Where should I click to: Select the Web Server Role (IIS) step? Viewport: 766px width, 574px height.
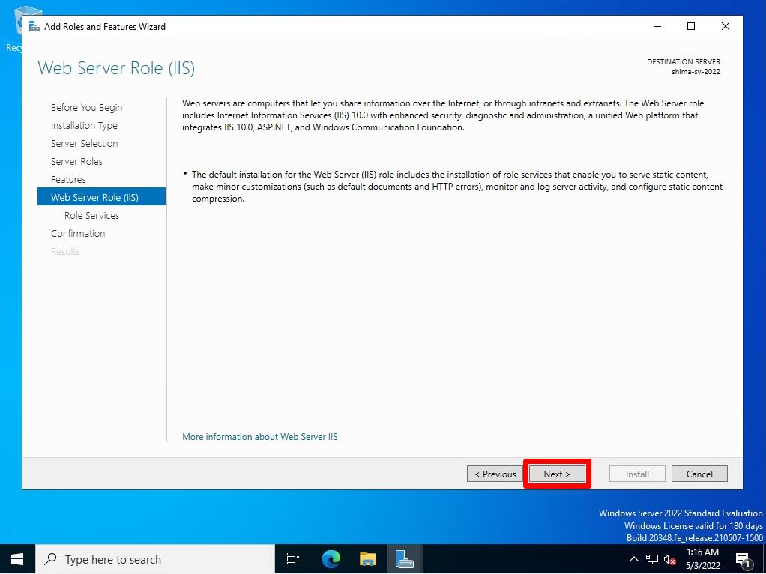[102, 197]
